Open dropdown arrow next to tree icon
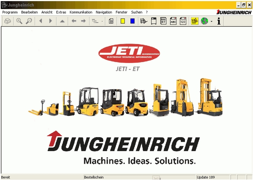 [102, 21]
